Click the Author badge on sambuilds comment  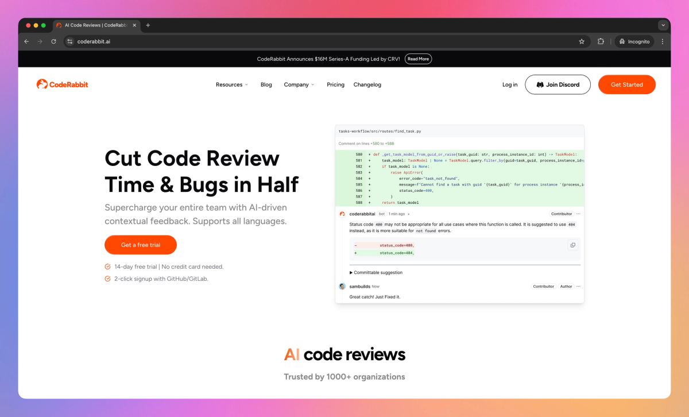click(566, 286)
